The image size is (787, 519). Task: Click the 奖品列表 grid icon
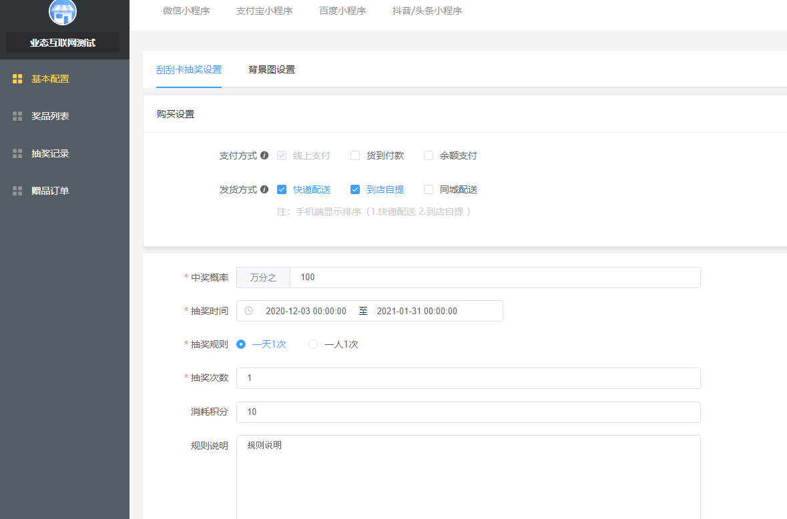point(17,116)
